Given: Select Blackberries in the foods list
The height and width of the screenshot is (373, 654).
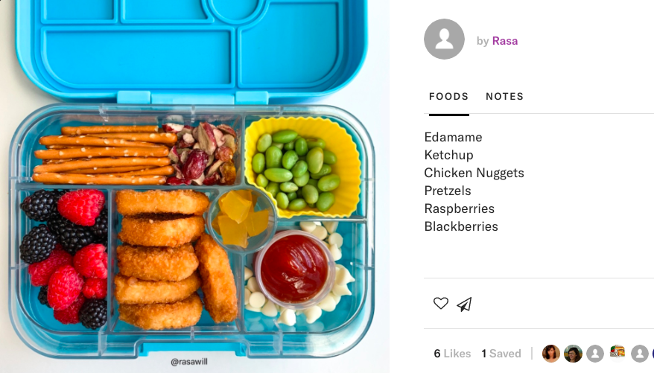Looking at the screenshot, I should pyautogui.click(x=461, y=227).
